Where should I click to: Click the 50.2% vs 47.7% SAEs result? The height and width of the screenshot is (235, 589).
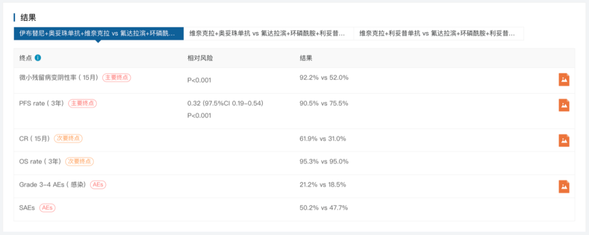point(324,208)
